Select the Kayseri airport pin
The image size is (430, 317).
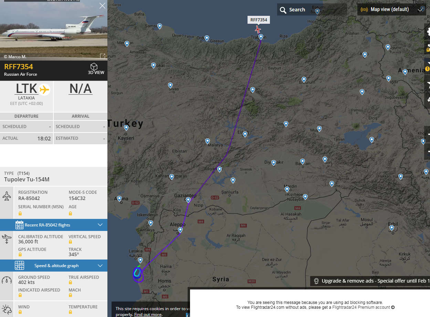126,127
